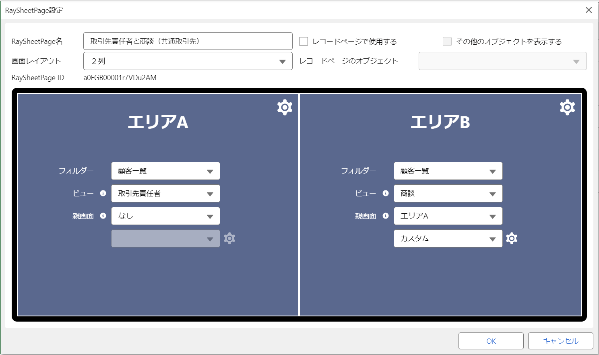Expand the フォルダー dropdown in エリアB
This screenshot has height=355, width=599.
coord(448,171)
